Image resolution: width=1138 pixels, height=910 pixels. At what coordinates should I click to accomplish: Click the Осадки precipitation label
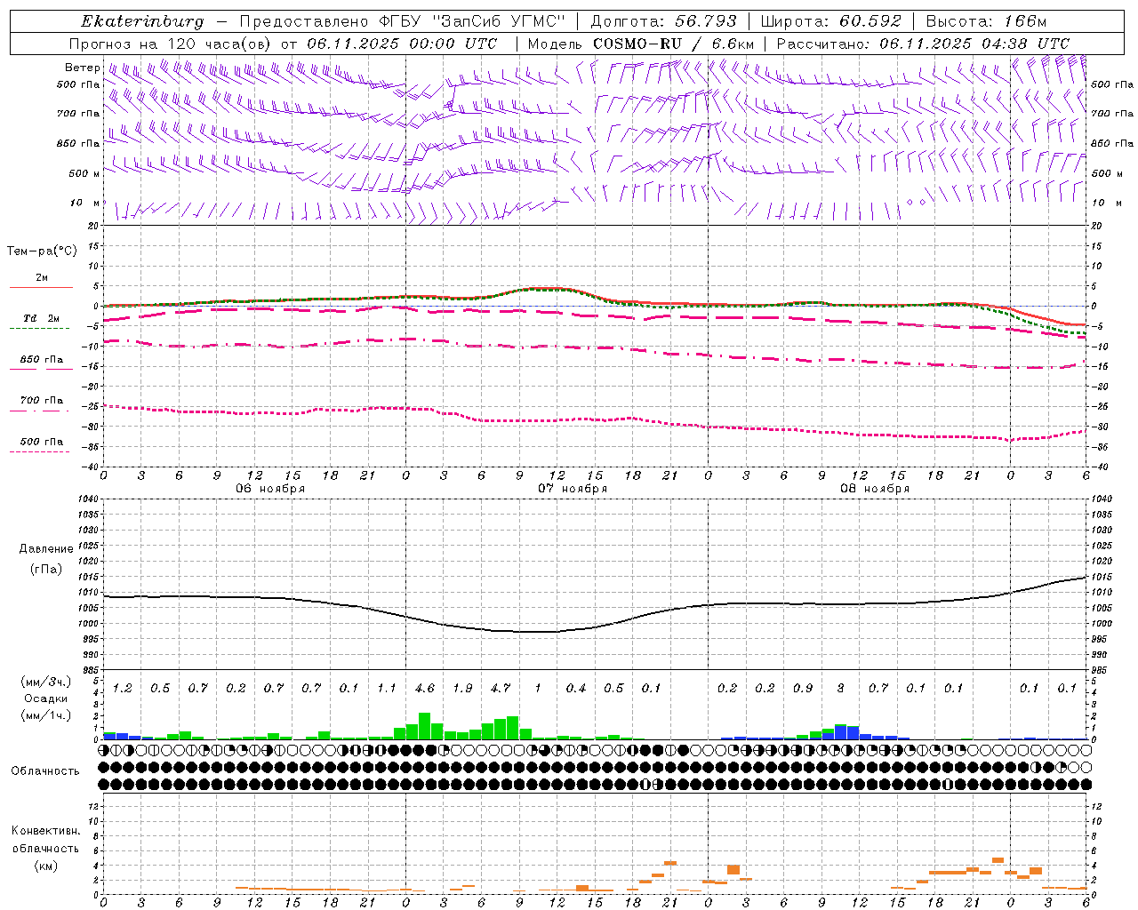click(x=45, y=698)
